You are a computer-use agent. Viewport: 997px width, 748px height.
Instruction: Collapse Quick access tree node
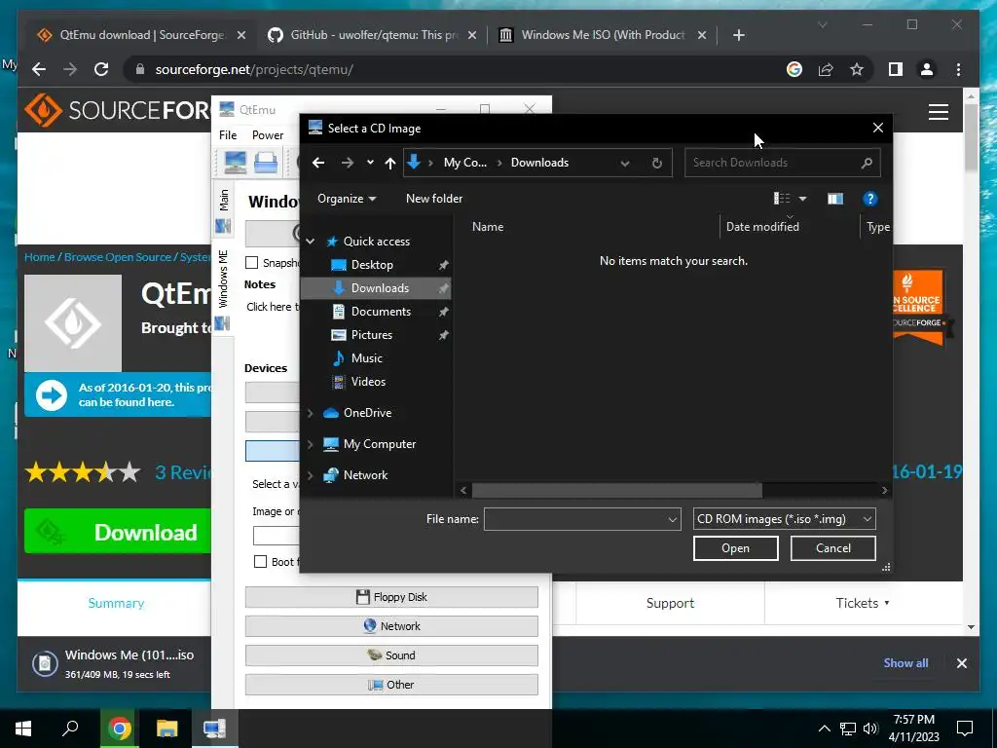coord(311,242)
